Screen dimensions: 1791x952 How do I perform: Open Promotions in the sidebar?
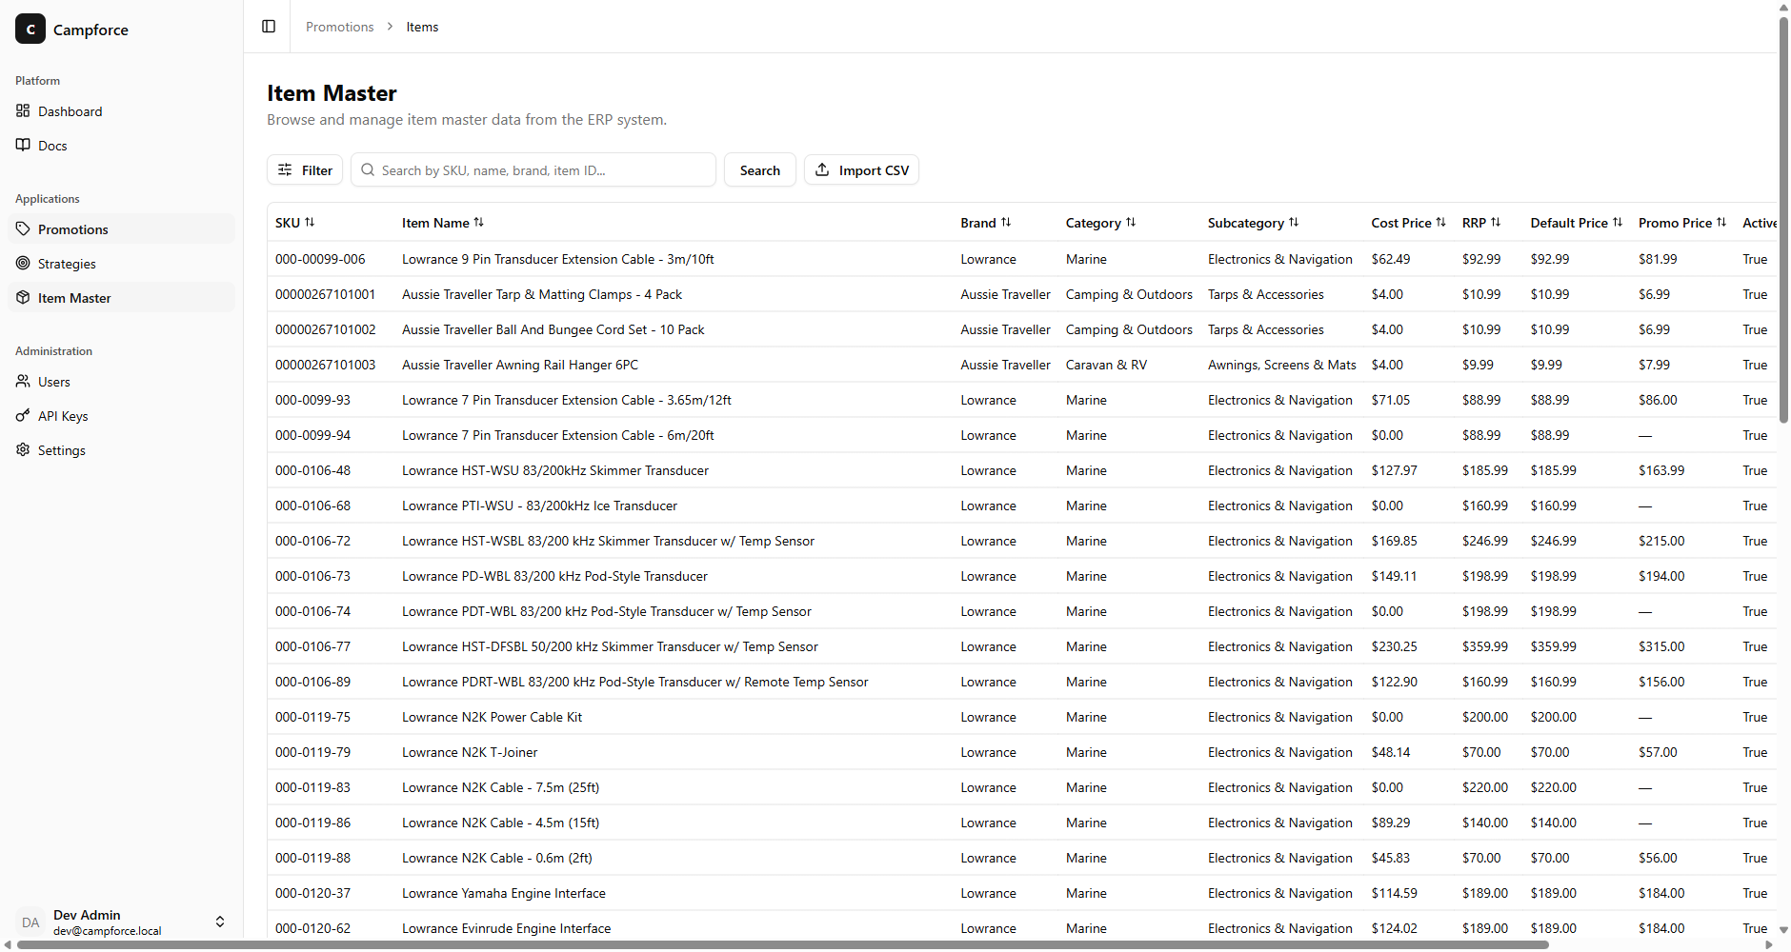click(x=122, y=229)
